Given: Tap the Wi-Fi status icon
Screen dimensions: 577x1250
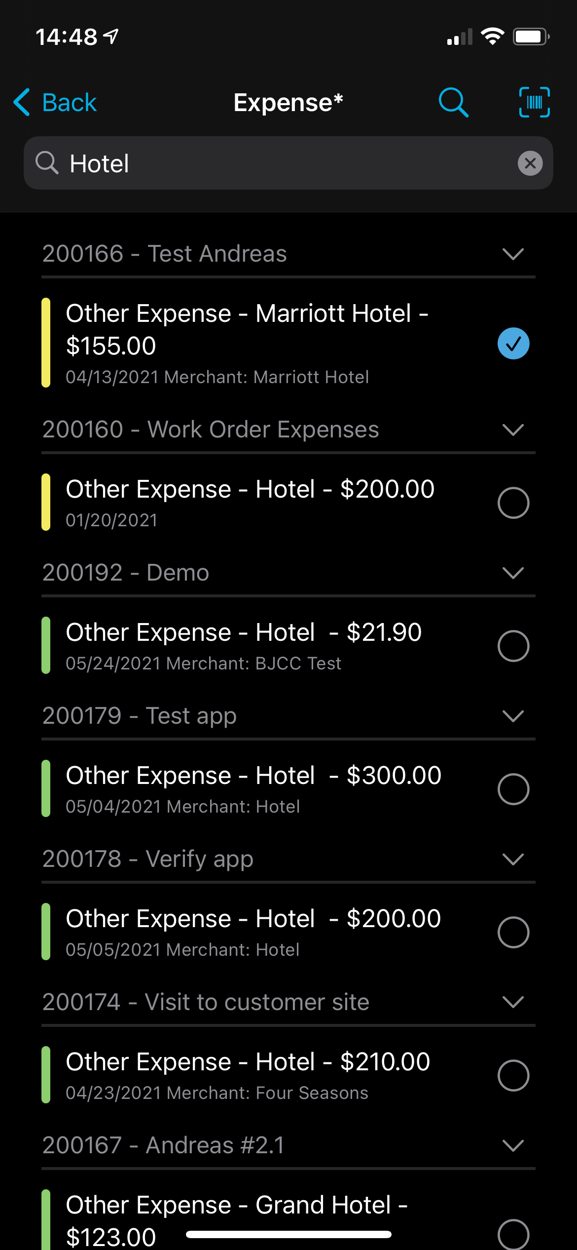Looking at the screenshot, I should pos(492,37).
